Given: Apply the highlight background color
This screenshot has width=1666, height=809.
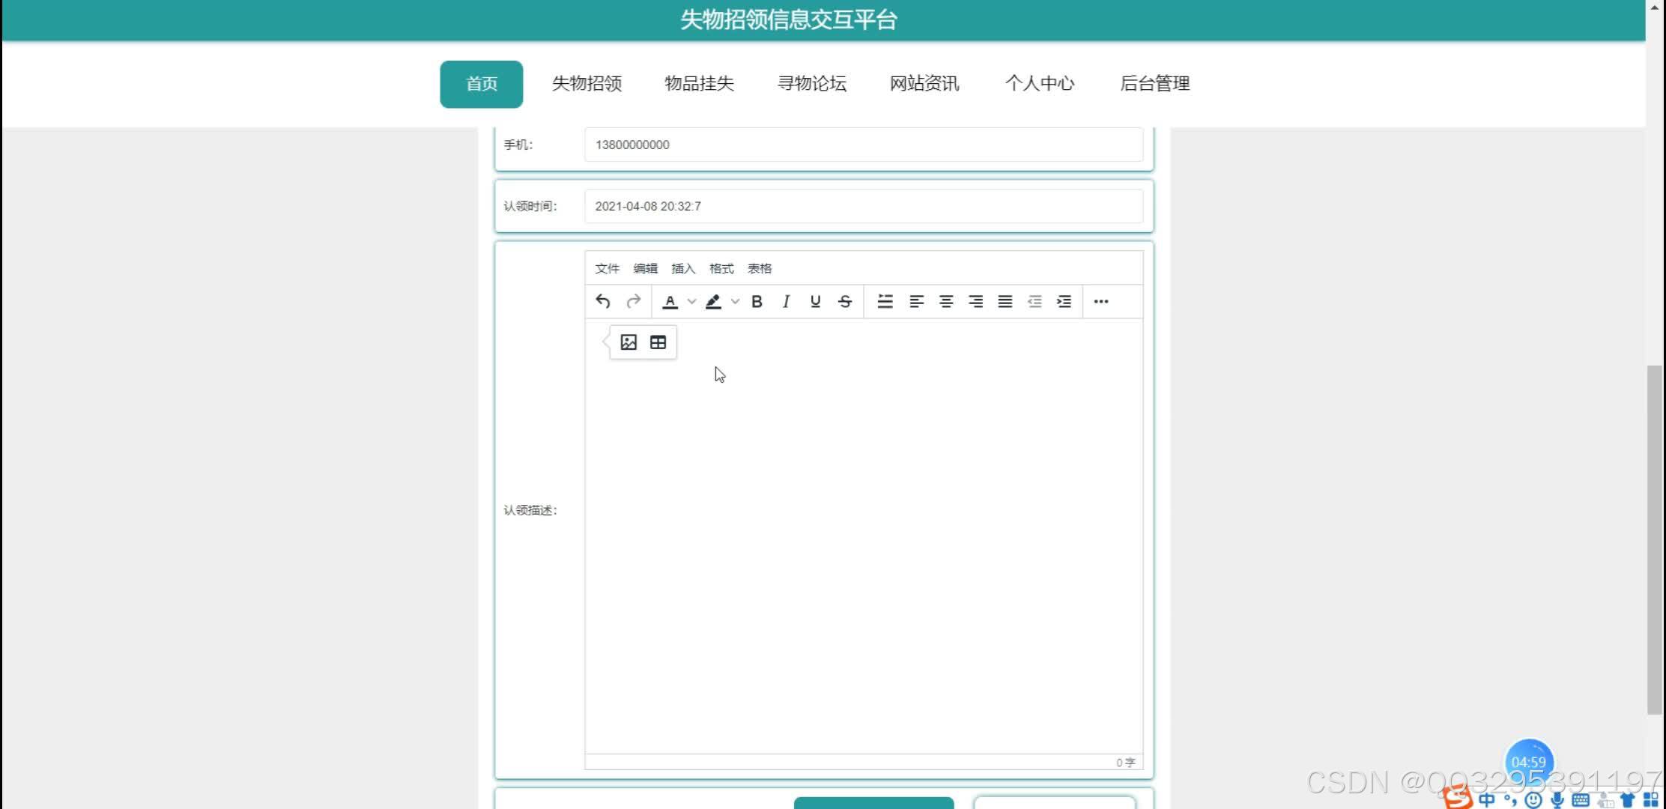Looking at the screenshot, I should [x=713, y=301].
